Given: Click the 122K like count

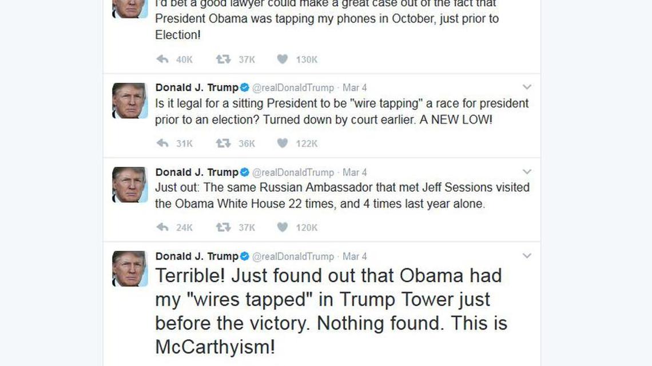Looking at the screenshot, I should 307,143.
